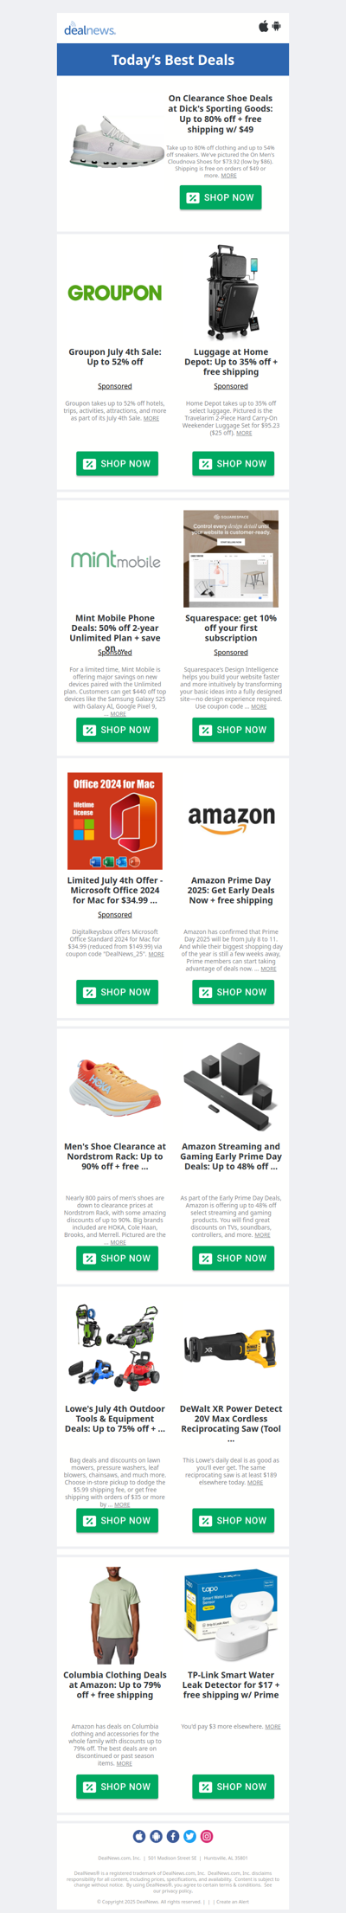Click the footer Android app icon
The width and height of the screenshot is (346, 1913).
(156, 1836)
